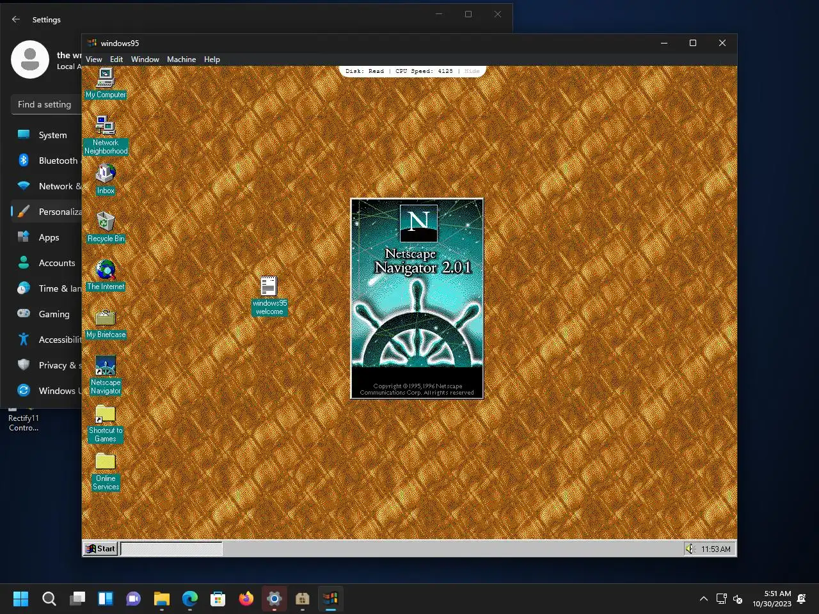Select the My Computer desktop icon
This screenshot has width=819, height=614.
click(106, 83)
